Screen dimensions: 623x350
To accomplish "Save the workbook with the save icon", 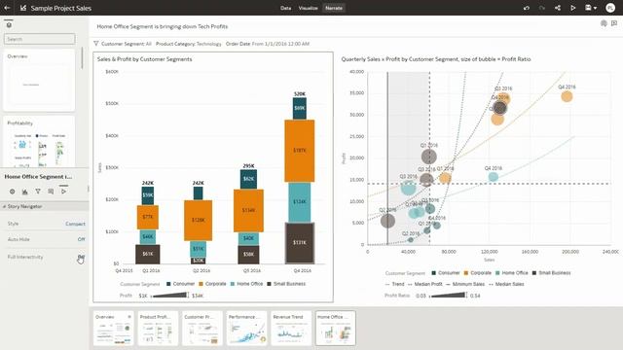I will [588, 8].
